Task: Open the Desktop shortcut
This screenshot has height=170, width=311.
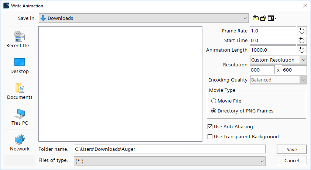Action: (x=20, y=65)
